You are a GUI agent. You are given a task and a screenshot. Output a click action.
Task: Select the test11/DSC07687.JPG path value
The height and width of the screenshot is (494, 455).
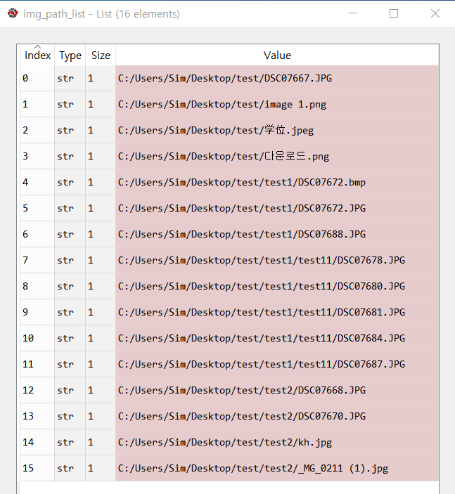[277, 364]
